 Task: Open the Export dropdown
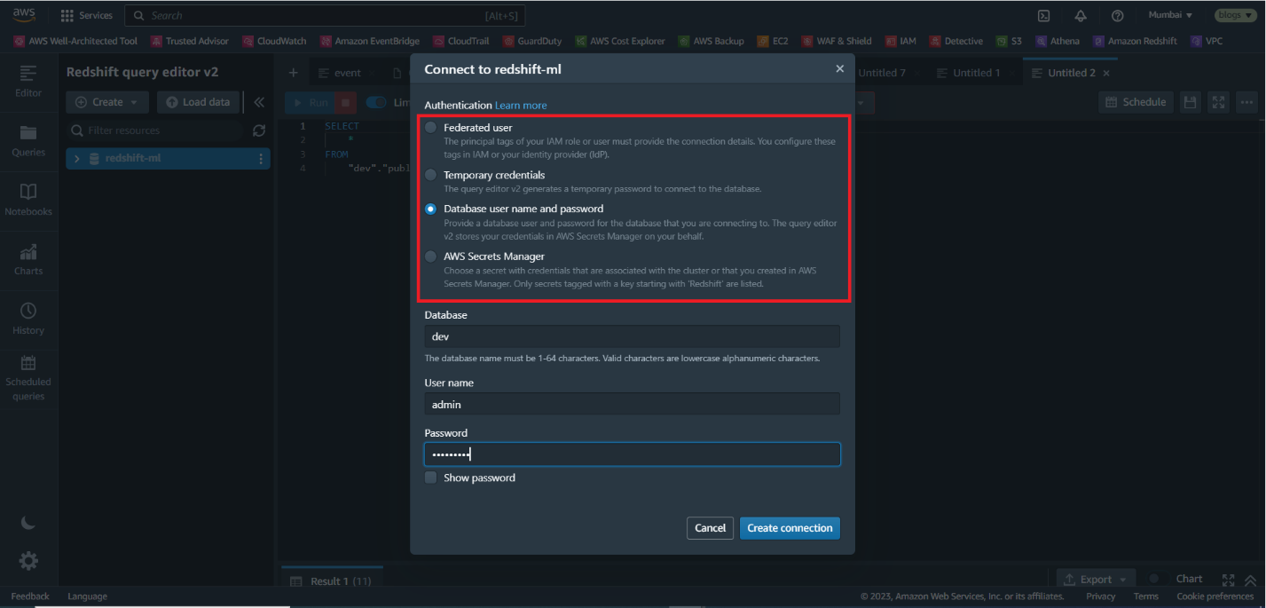point(1096,580)
